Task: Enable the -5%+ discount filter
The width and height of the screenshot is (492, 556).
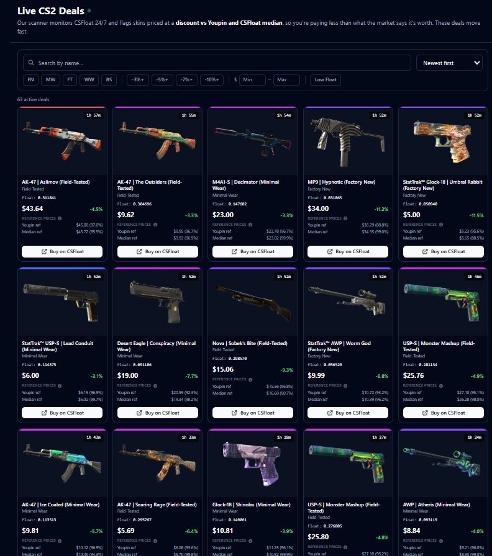Action: coord(162,80)
